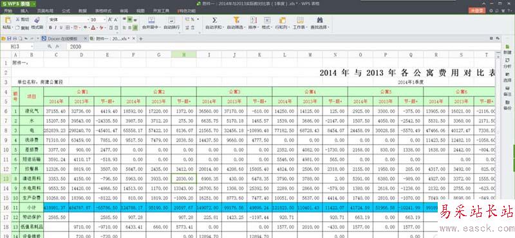Click the font color red A button

[x=93, y=28]
